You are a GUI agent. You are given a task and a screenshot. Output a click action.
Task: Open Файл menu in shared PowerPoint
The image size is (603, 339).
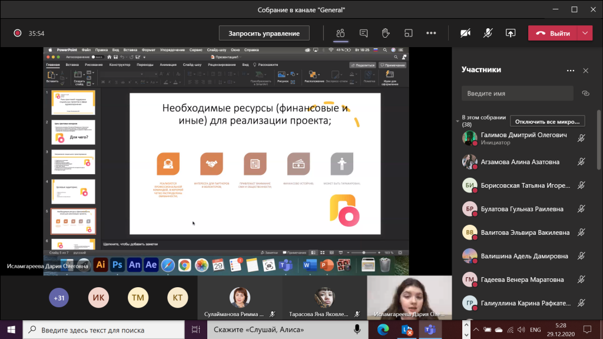[x=86, y=50]
